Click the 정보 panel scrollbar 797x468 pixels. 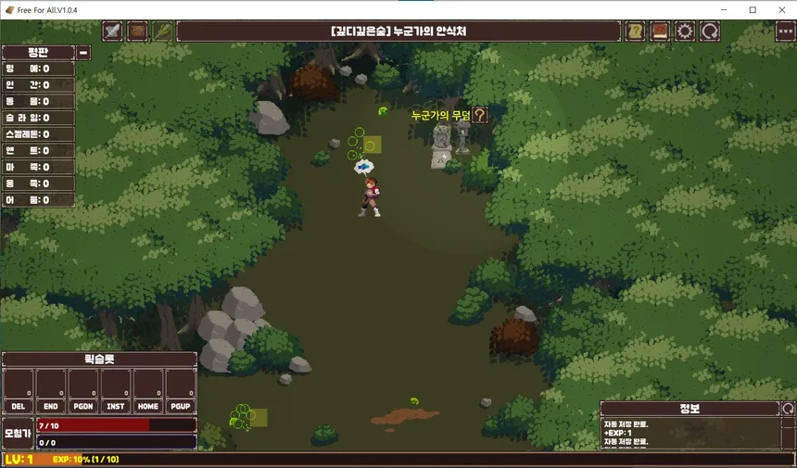[x=788, y=433]
